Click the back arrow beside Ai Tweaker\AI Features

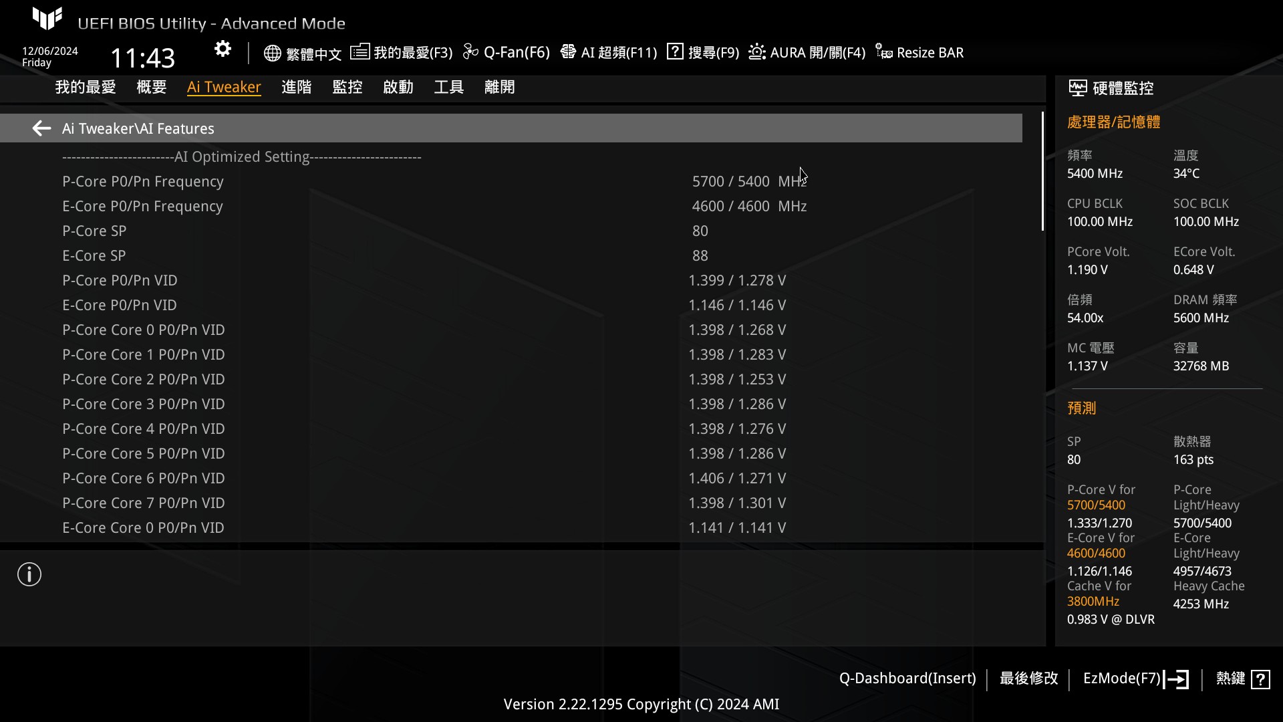pos(41,128)
